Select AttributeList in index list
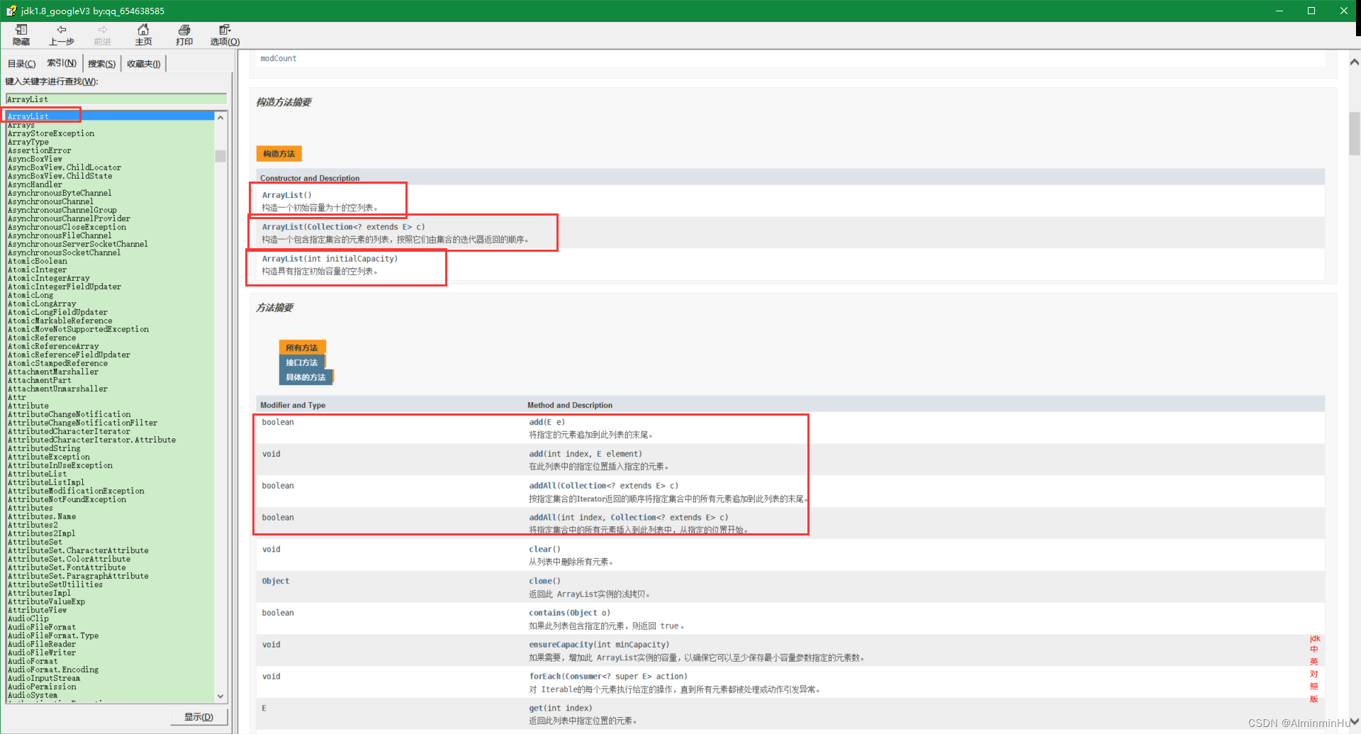The height and width of the screenshot is (734, 1361). click(x=38, y=474)
